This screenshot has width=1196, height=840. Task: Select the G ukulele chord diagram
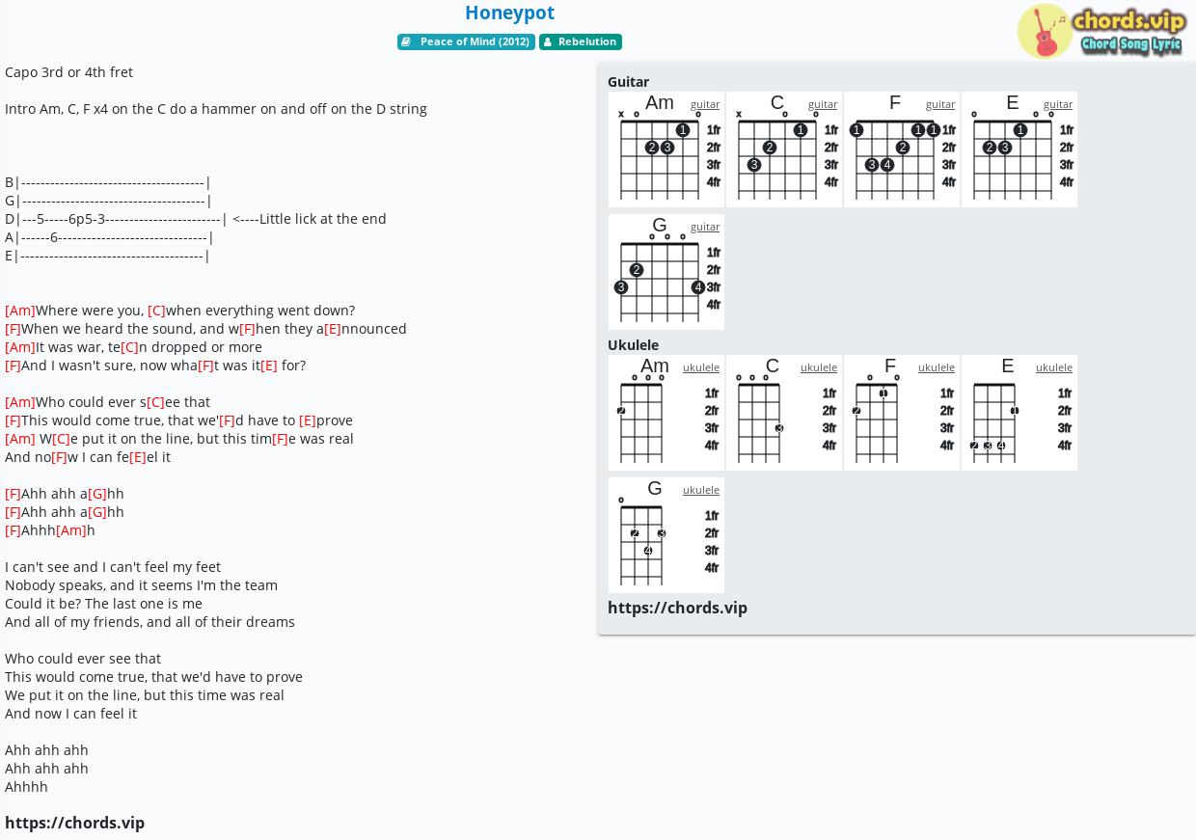click(666, 535)
